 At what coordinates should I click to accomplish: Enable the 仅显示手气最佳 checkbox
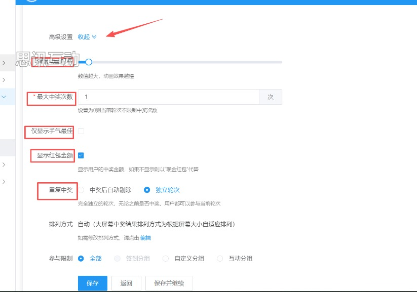[81, 131]
